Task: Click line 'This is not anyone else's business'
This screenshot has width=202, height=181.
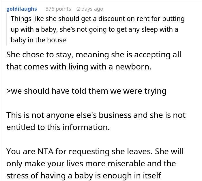Action: point(96,115)
